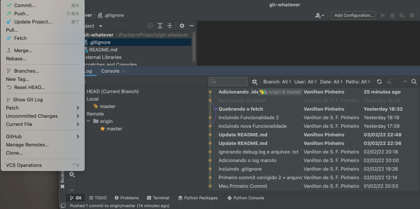
Task: Expand the Uncommitted Changes submenu
Action: pos(43,116)
